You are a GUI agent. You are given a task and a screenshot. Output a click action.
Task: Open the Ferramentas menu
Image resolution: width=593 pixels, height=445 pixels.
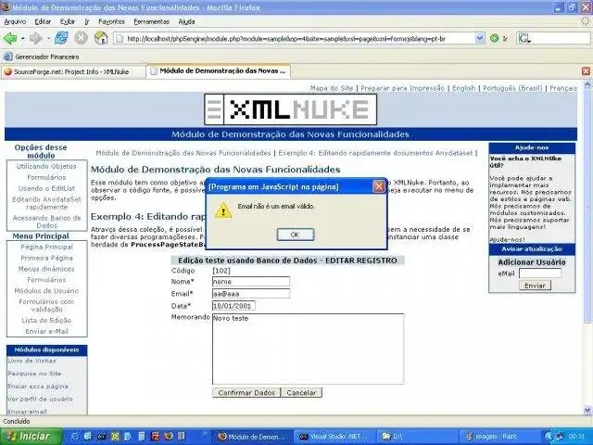(151, 21)
